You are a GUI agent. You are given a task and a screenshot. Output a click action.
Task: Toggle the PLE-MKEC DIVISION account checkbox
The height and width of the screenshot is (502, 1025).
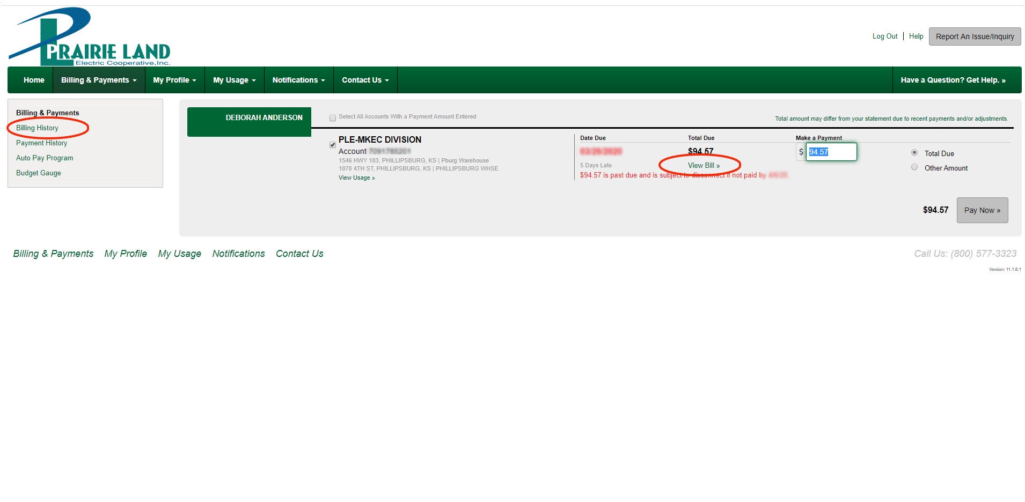[x=333, y=145]
